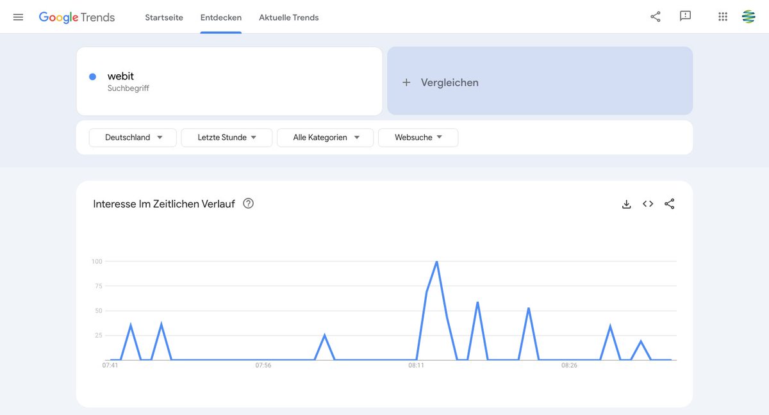The height and width of the screenshot is (415, 769).
Task: Open the Deutschland region dropdown
Action: tap(133, 138)
